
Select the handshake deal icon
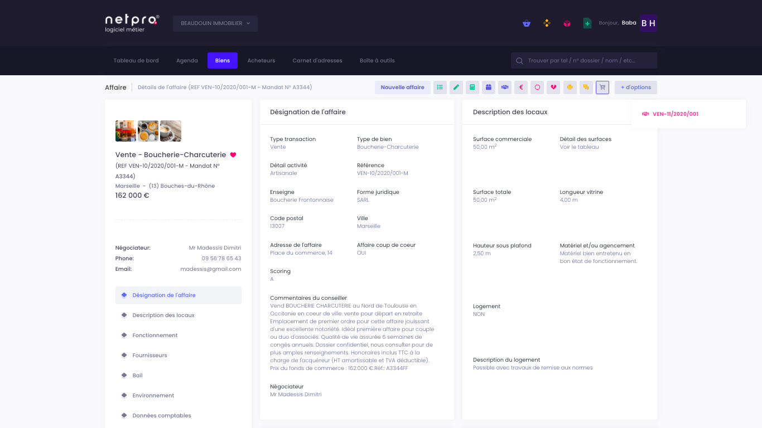[504, 87]
